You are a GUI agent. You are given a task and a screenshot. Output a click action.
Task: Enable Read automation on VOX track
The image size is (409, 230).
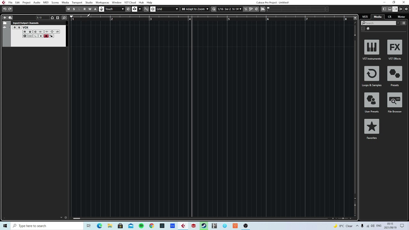point(25,32)
